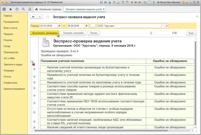The height and width of the screenshot is (135, 201).
Task: Open the 1C main menu dropdown
Action: (x=7, y=2)
